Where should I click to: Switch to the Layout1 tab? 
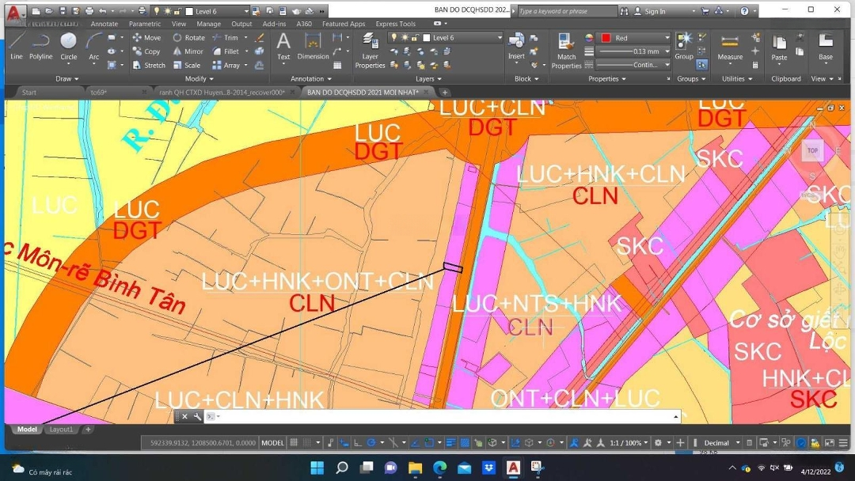[61, 430]
